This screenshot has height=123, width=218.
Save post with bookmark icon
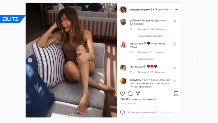pos(176,93)
